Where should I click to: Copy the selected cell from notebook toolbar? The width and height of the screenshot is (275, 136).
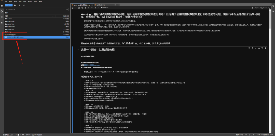coord(82,8)
